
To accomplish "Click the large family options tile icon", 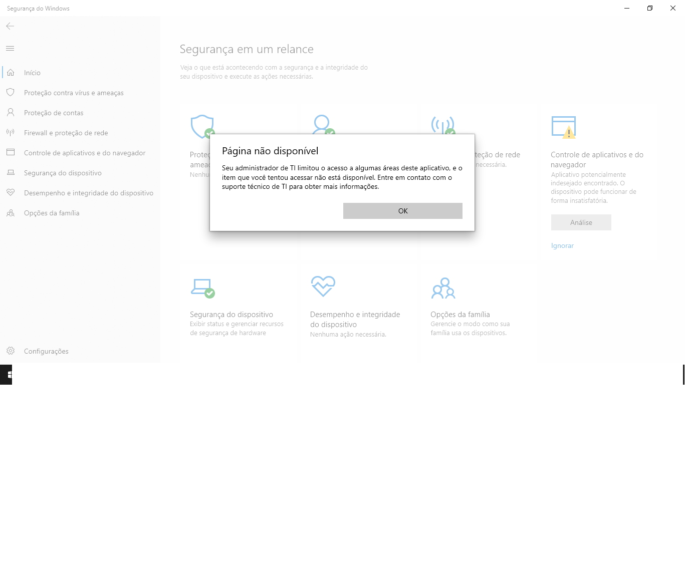I will coord(443,288).
